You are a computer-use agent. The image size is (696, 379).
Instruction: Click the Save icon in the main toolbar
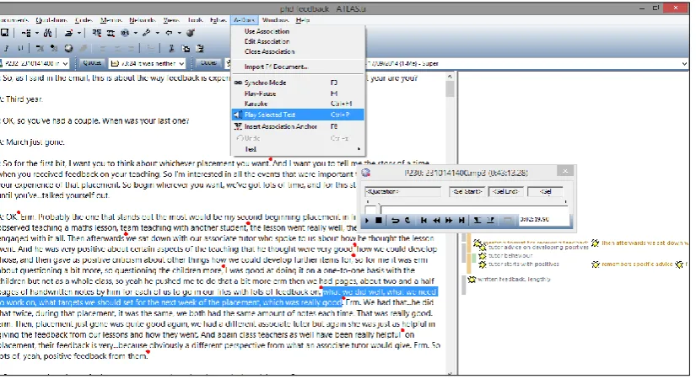tap(5, 33)
